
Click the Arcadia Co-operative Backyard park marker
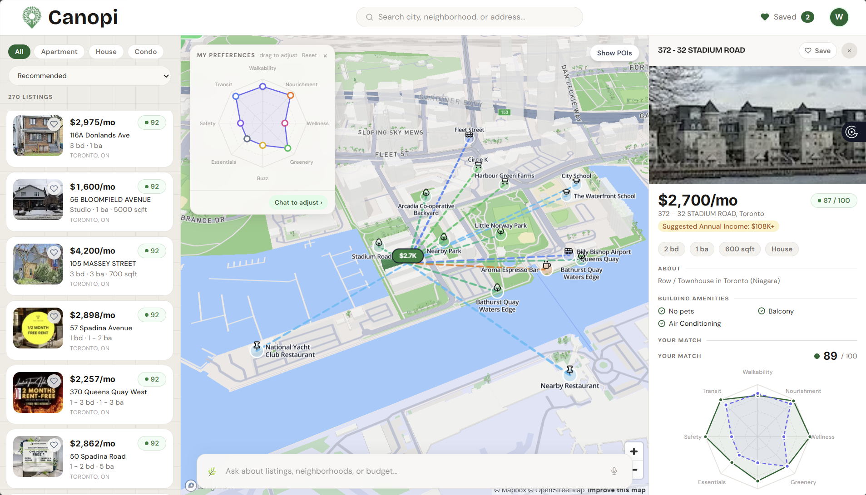(x=426, y=195)
